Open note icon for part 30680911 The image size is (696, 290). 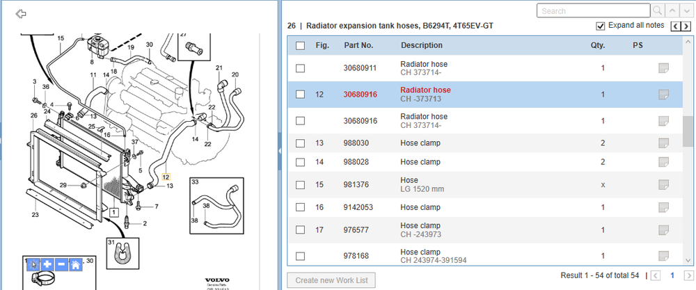coord(664,68)
